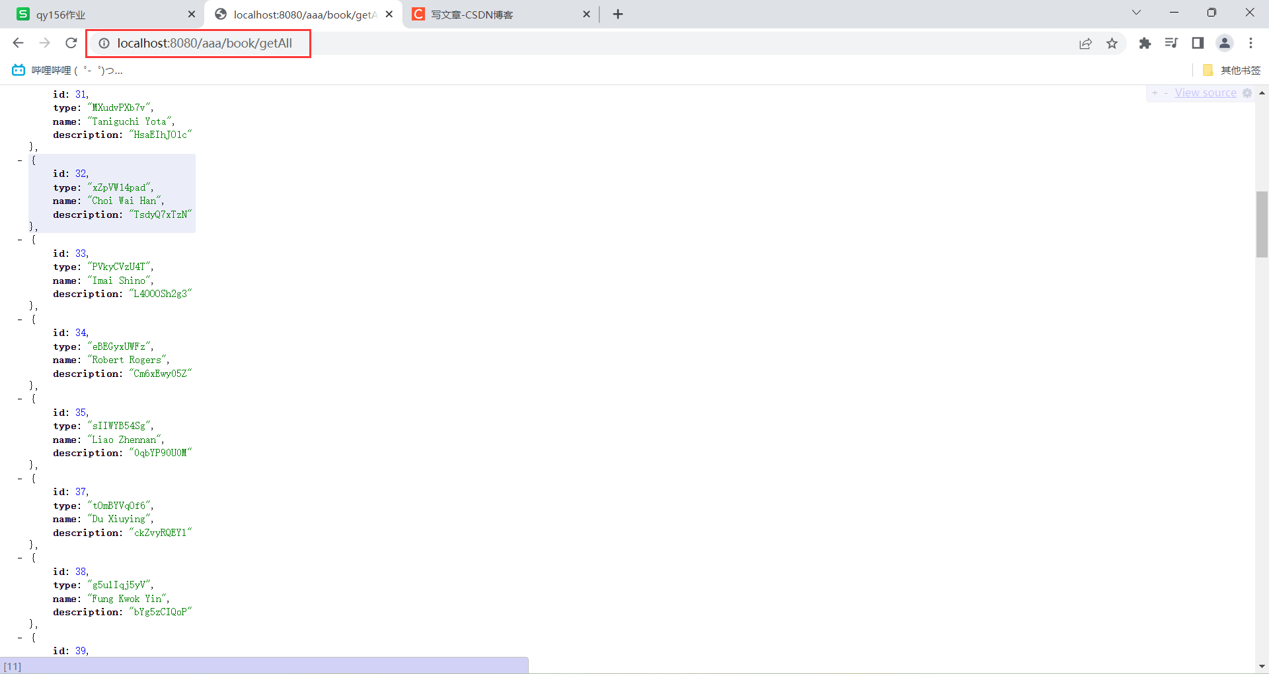Share this page via the share icon
Screen dimensions: 1269x674
[1085, 44]
